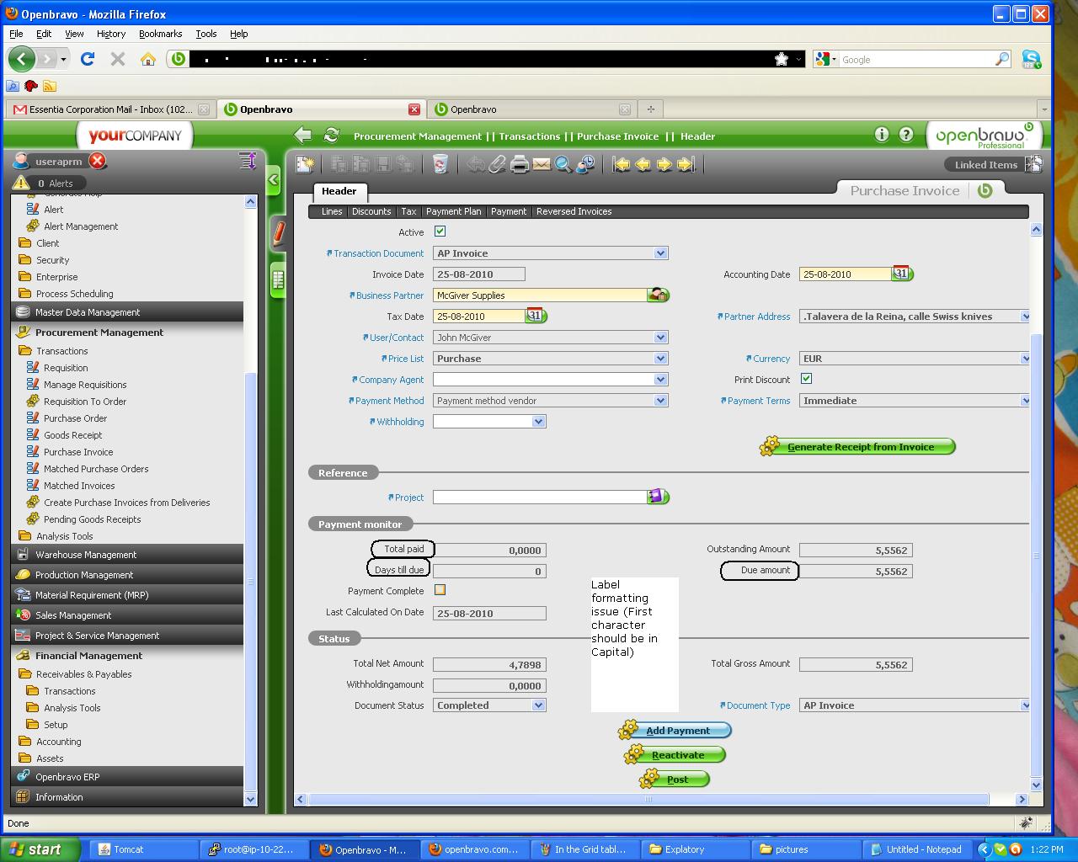
Task: Open the Payment Plan tab
Action: pyautogui.click(x=454, y=211)
